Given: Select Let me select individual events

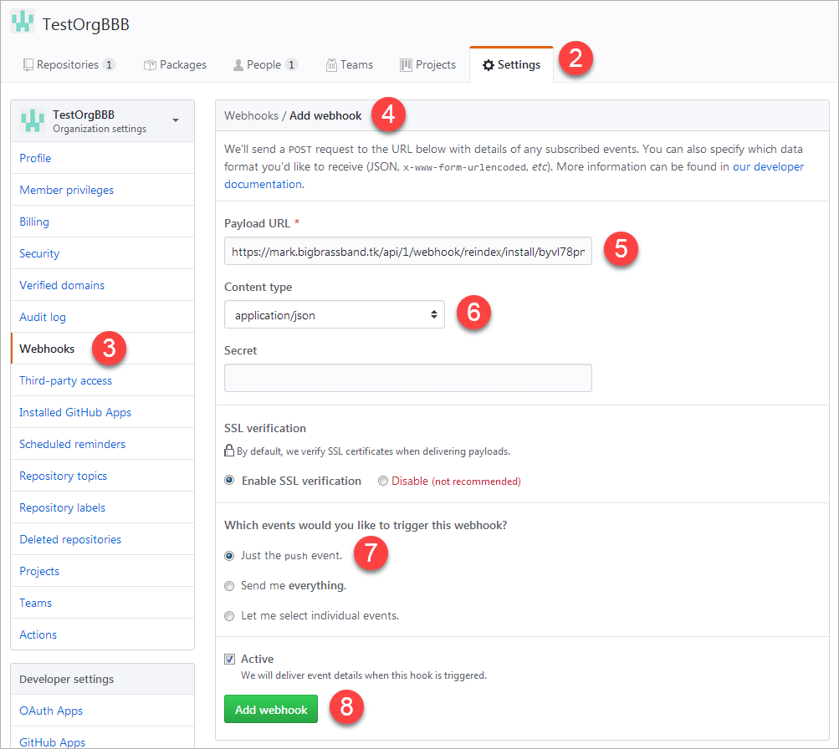Looking at the screenshot, I should (229, 616).
